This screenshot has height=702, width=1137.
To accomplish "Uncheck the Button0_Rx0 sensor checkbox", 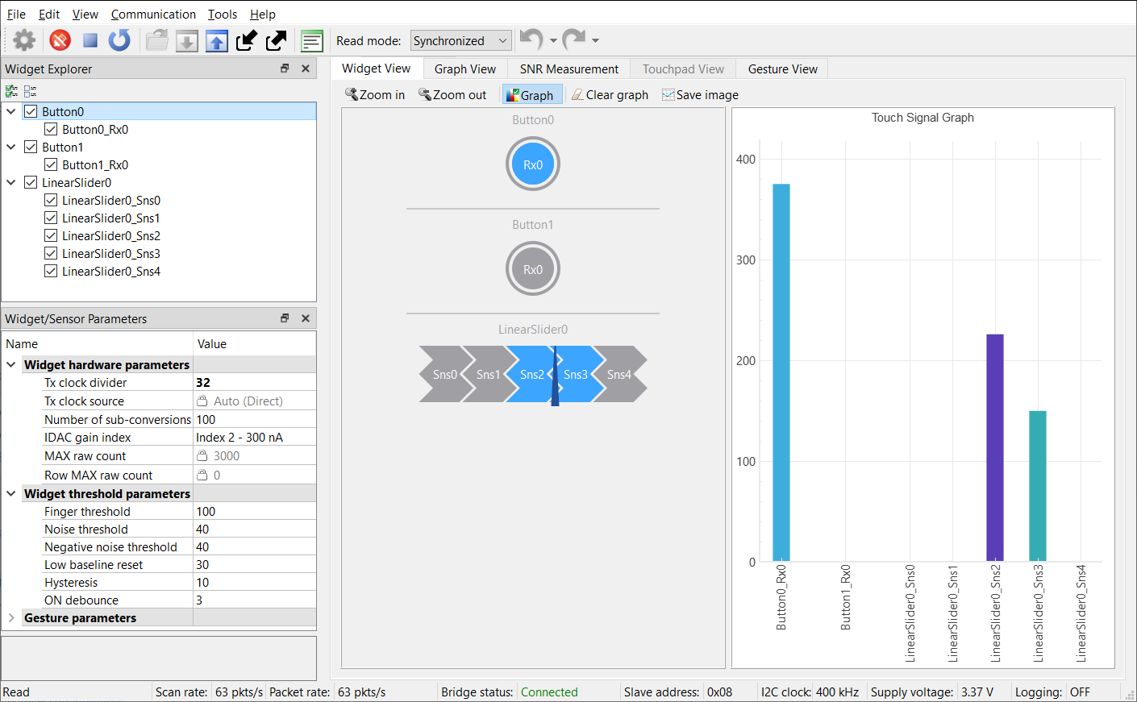I will (51, 130).
